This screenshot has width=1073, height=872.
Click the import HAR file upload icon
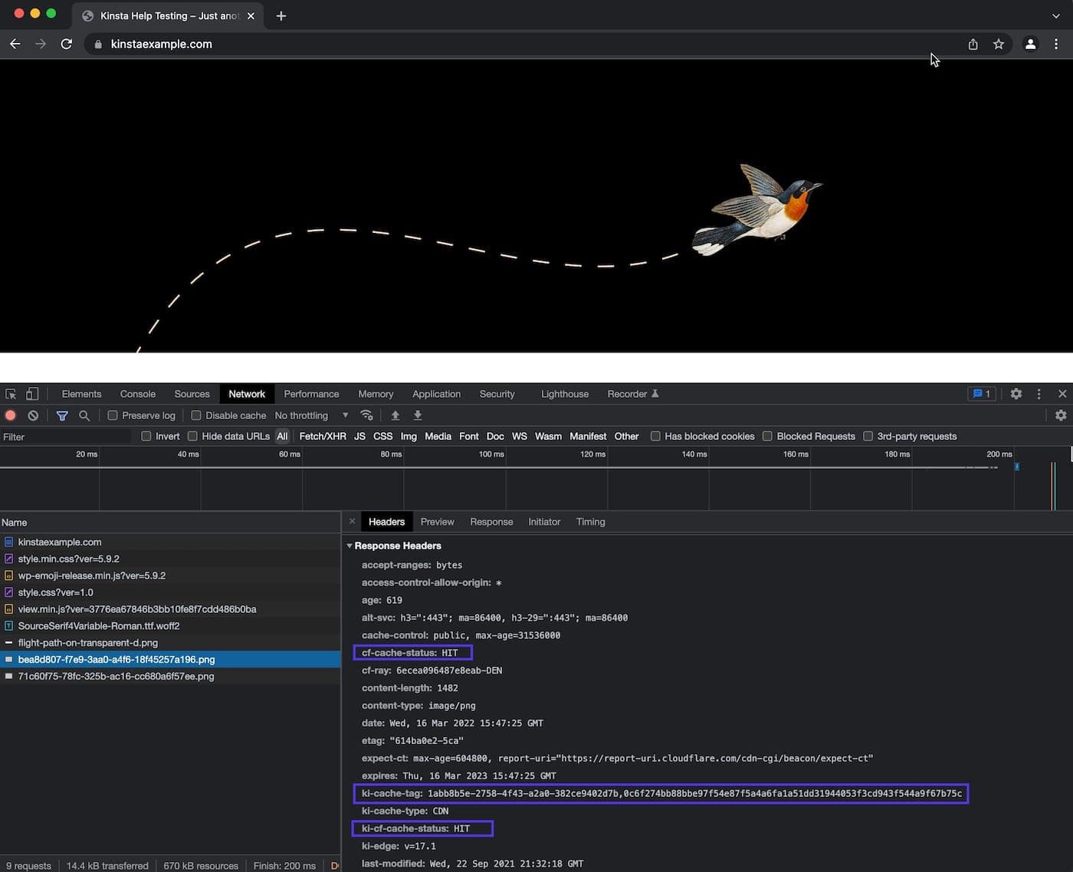pyautogui.click(x=395, y=415)
